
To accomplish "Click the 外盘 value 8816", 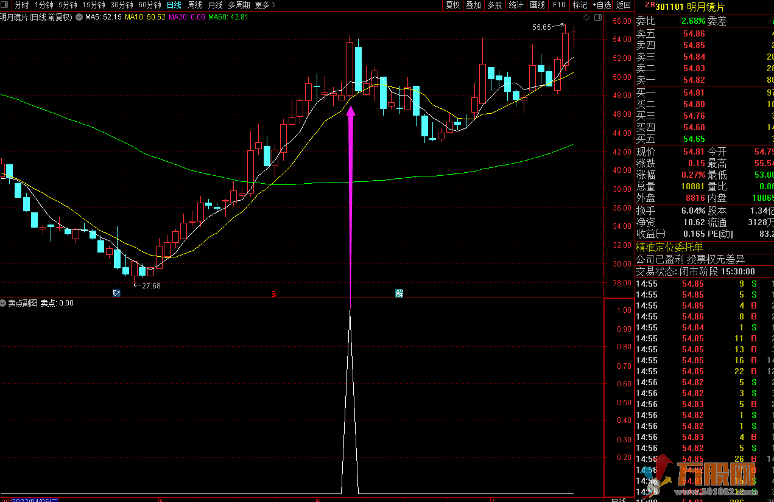I will click(x=695, y=198).
